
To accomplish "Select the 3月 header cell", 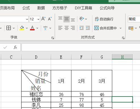I will [x=102, y=81].
